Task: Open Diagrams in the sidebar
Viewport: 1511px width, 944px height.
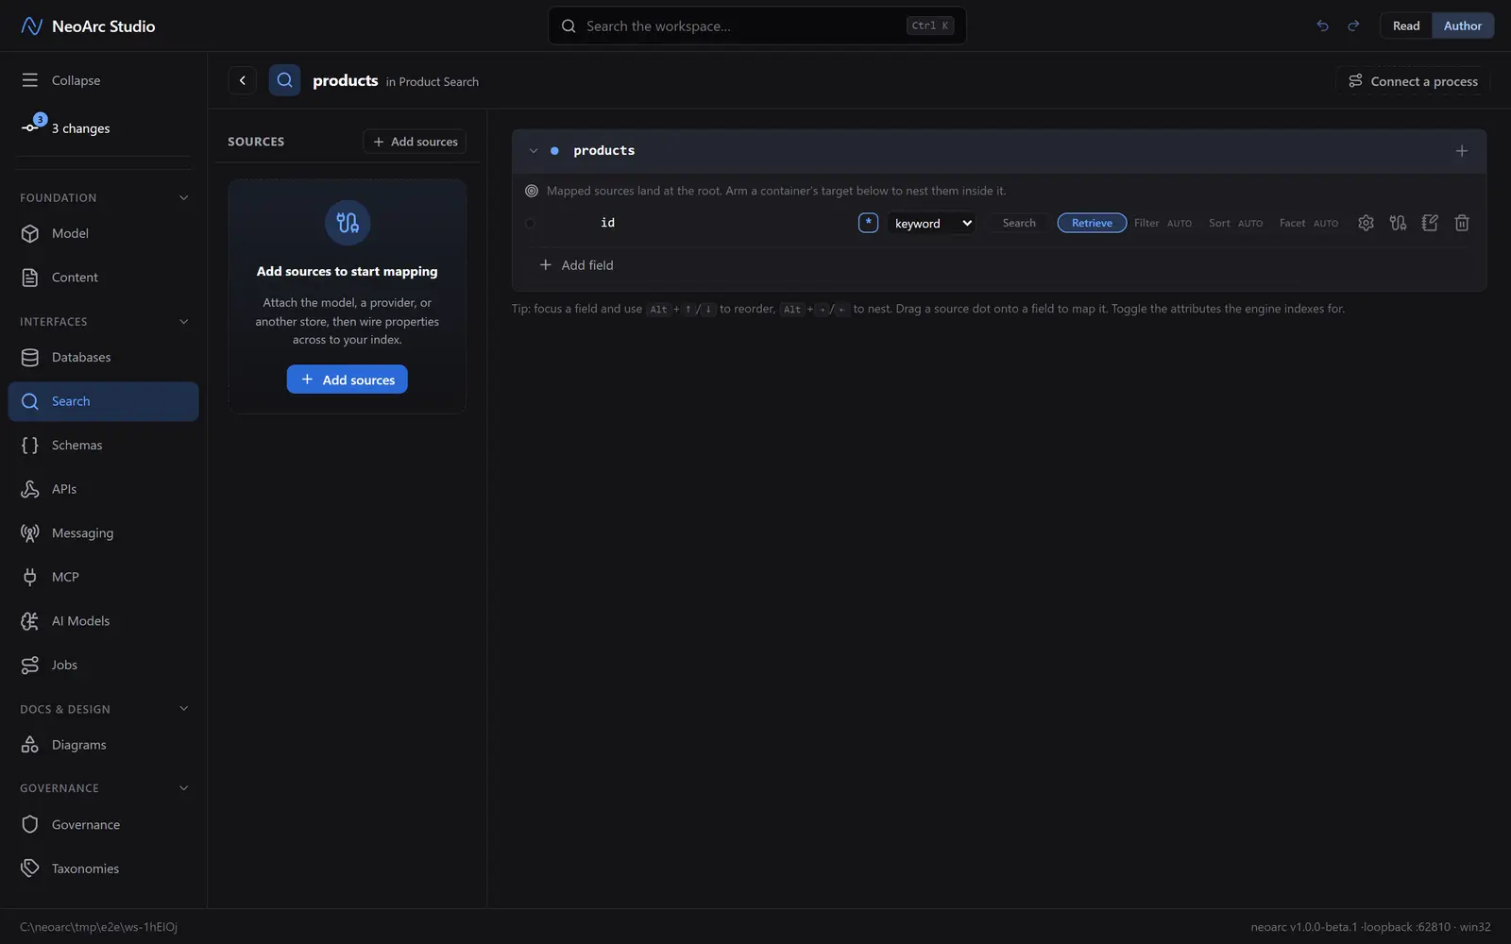Action: tap(103, 745)
